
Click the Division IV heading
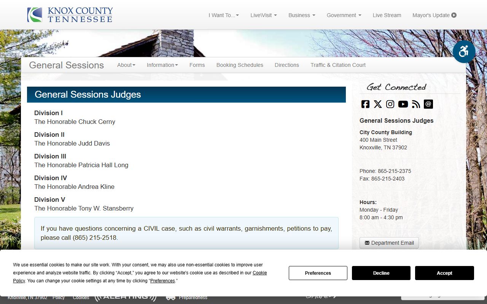click(51, 178)
